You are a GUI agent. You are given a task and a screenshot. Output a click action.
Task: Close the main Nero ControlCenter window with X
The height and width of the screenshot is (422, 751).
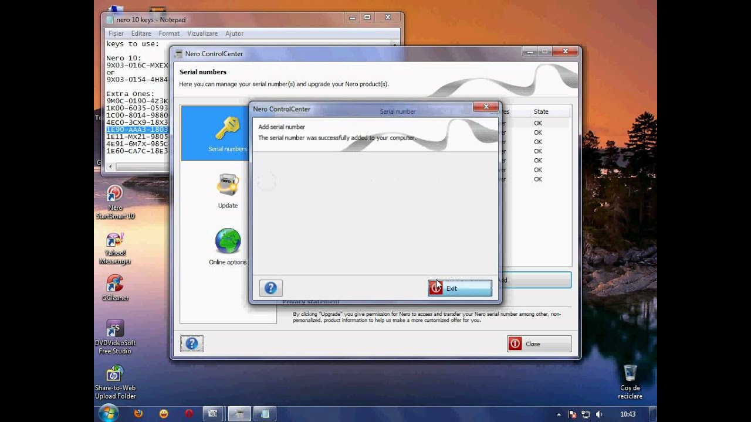(x=566, y=52)
